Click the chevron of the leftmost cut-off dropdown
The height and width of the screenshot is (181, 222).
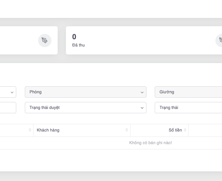pos(12,92)
